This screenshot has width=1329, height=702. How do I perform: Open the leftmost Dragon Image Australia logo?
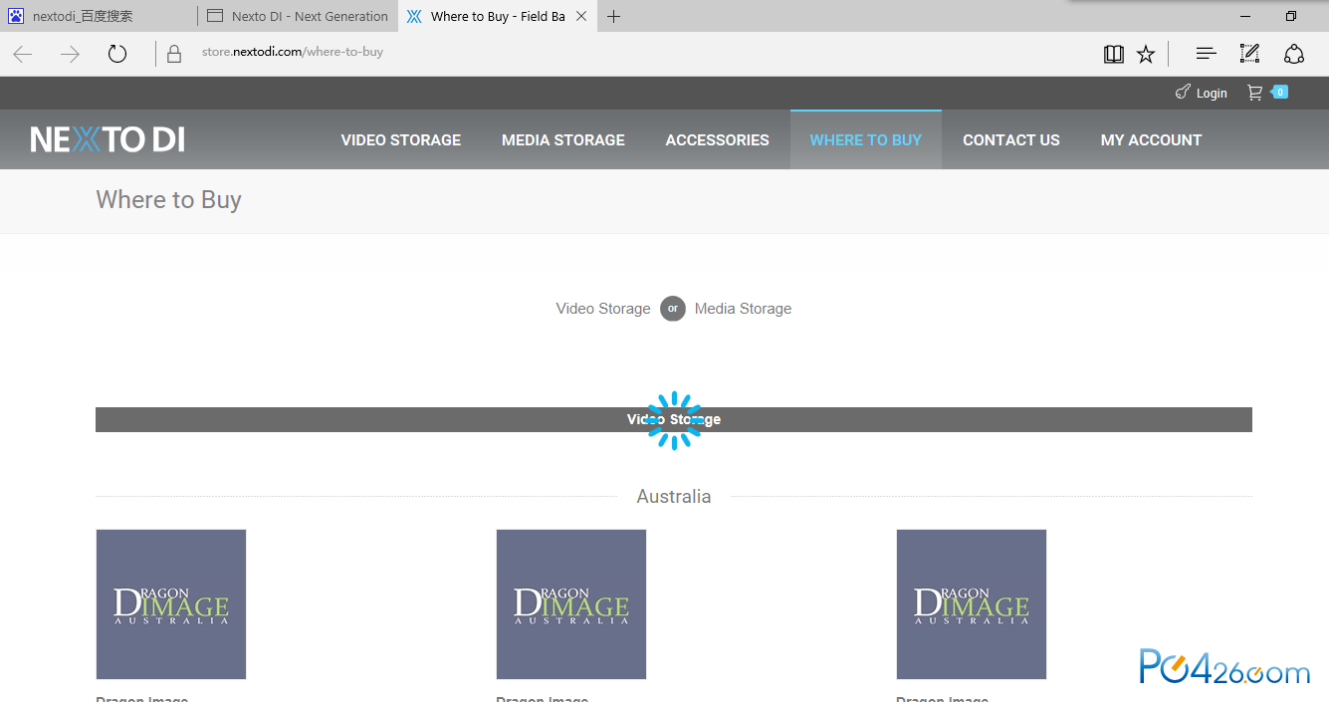coord(171,604)
